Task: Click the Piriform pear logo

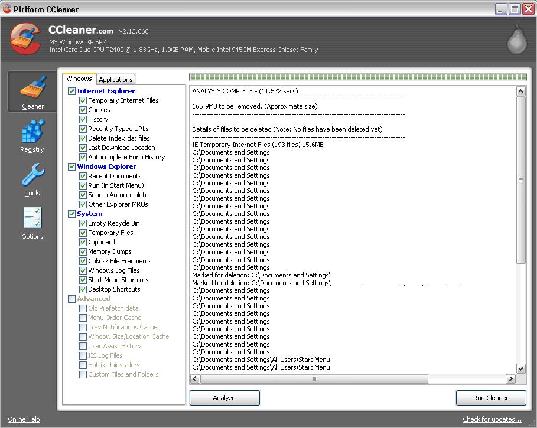Action: (517, 40)
